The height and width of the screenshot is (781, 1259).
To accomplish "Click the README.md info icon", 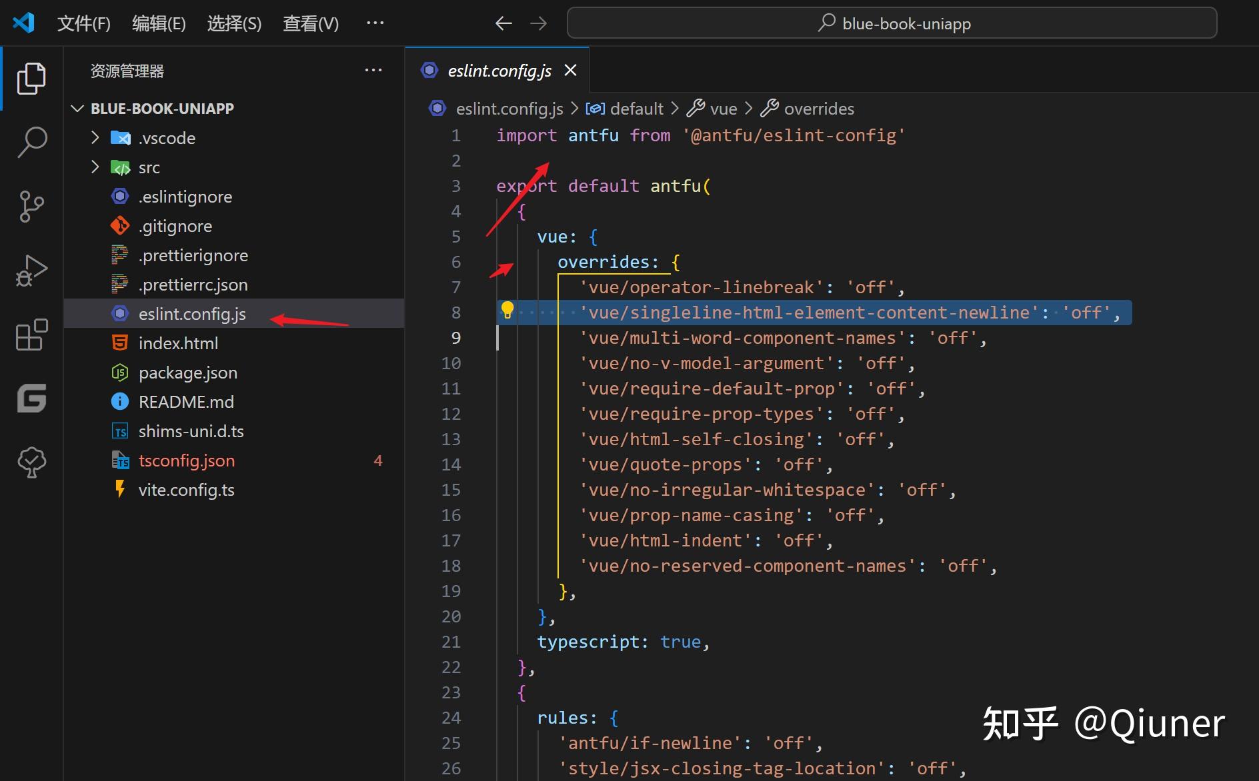I will pos(120,402).
